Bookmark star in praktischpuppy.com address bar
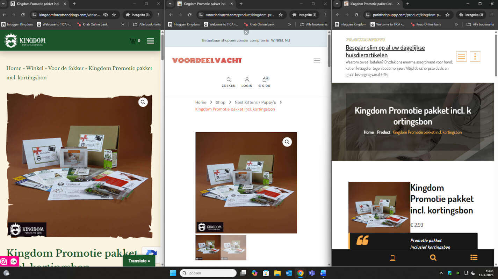The width and height of the screenshot is (498, 279). [447, 15]
